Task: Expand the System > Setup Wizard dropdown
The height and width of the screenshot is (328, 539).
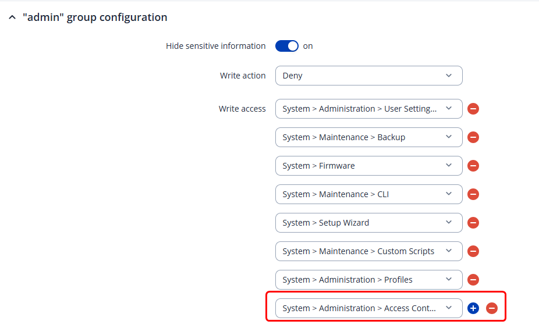Action: point(368,223)
